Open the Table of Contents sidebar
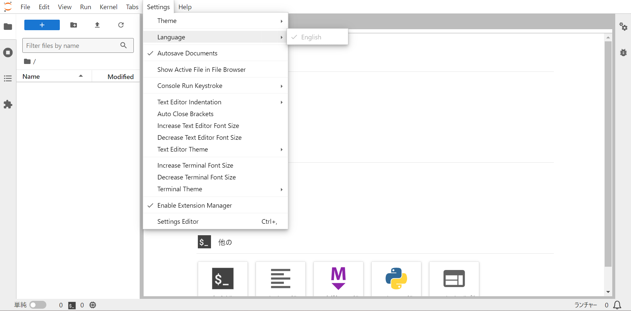Screen dimensions: 631x311 tap(8, 78)
